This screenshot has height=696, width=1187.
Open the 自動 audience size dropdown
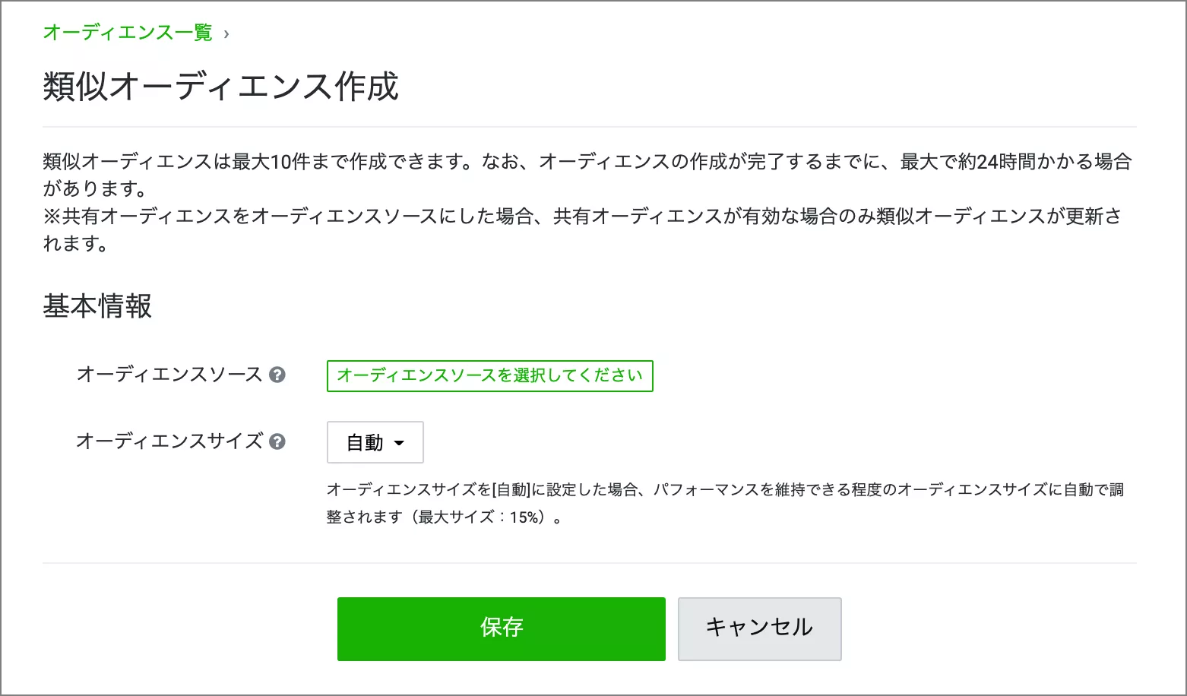point(375,442)
